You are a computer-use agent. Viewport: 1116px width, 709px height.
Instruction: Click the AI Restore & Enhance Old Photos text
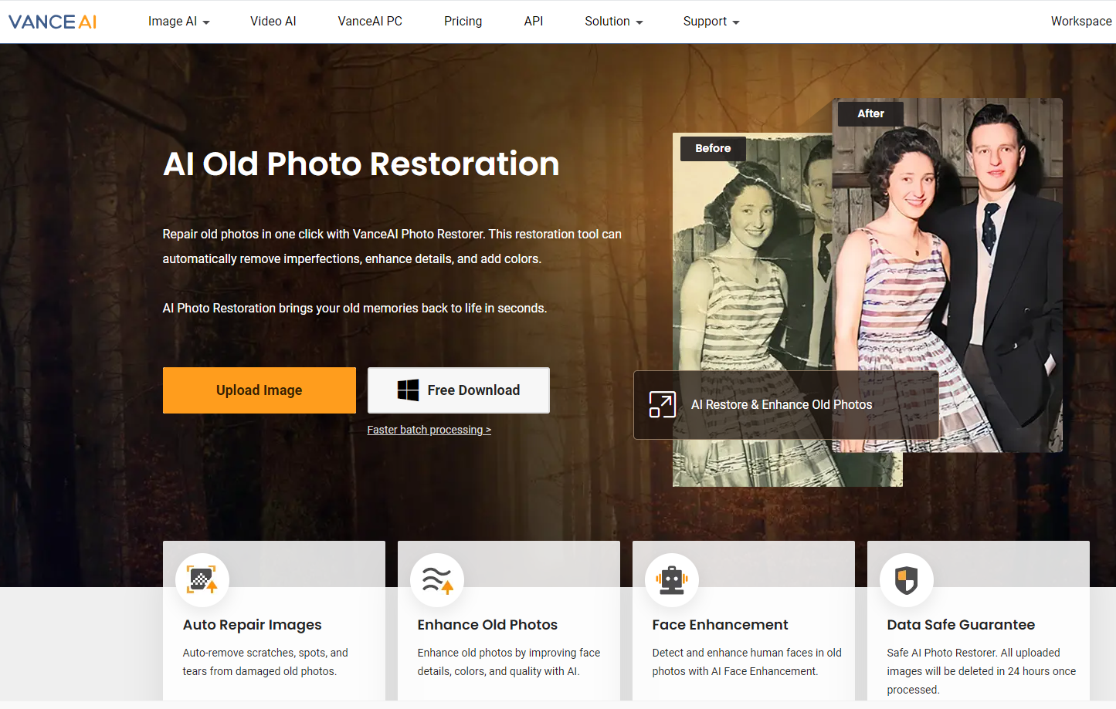pyautogui.click(x=782, y=404)
